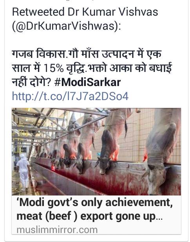
Task: Tap the Hindi line starting with गजब विकास
Action: 87,54
